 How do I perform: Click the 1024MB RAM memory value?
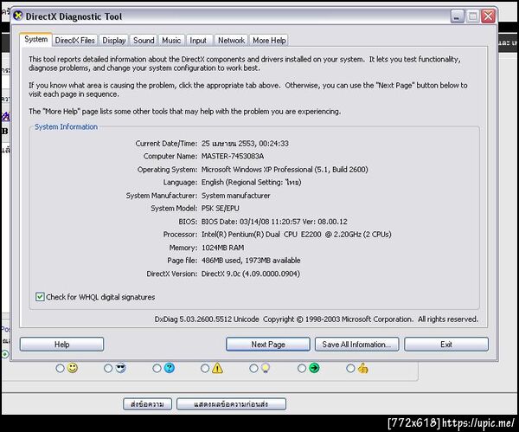point(223,248)
